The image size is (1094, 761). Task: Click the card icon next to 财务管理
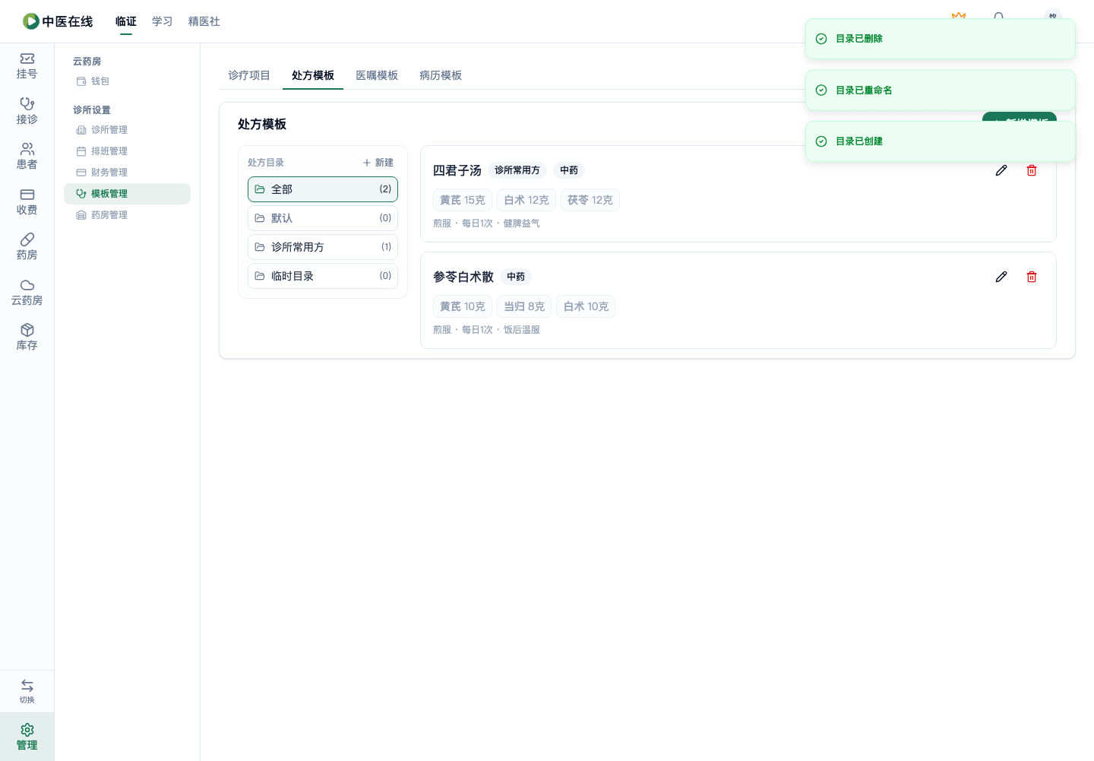click(x=81, y=173)
